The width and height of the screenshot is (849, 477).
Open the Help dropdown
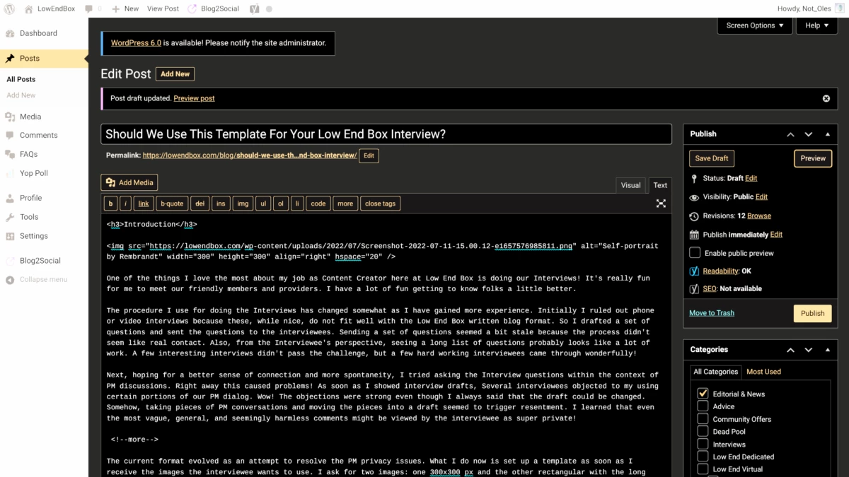coord(816,24)
